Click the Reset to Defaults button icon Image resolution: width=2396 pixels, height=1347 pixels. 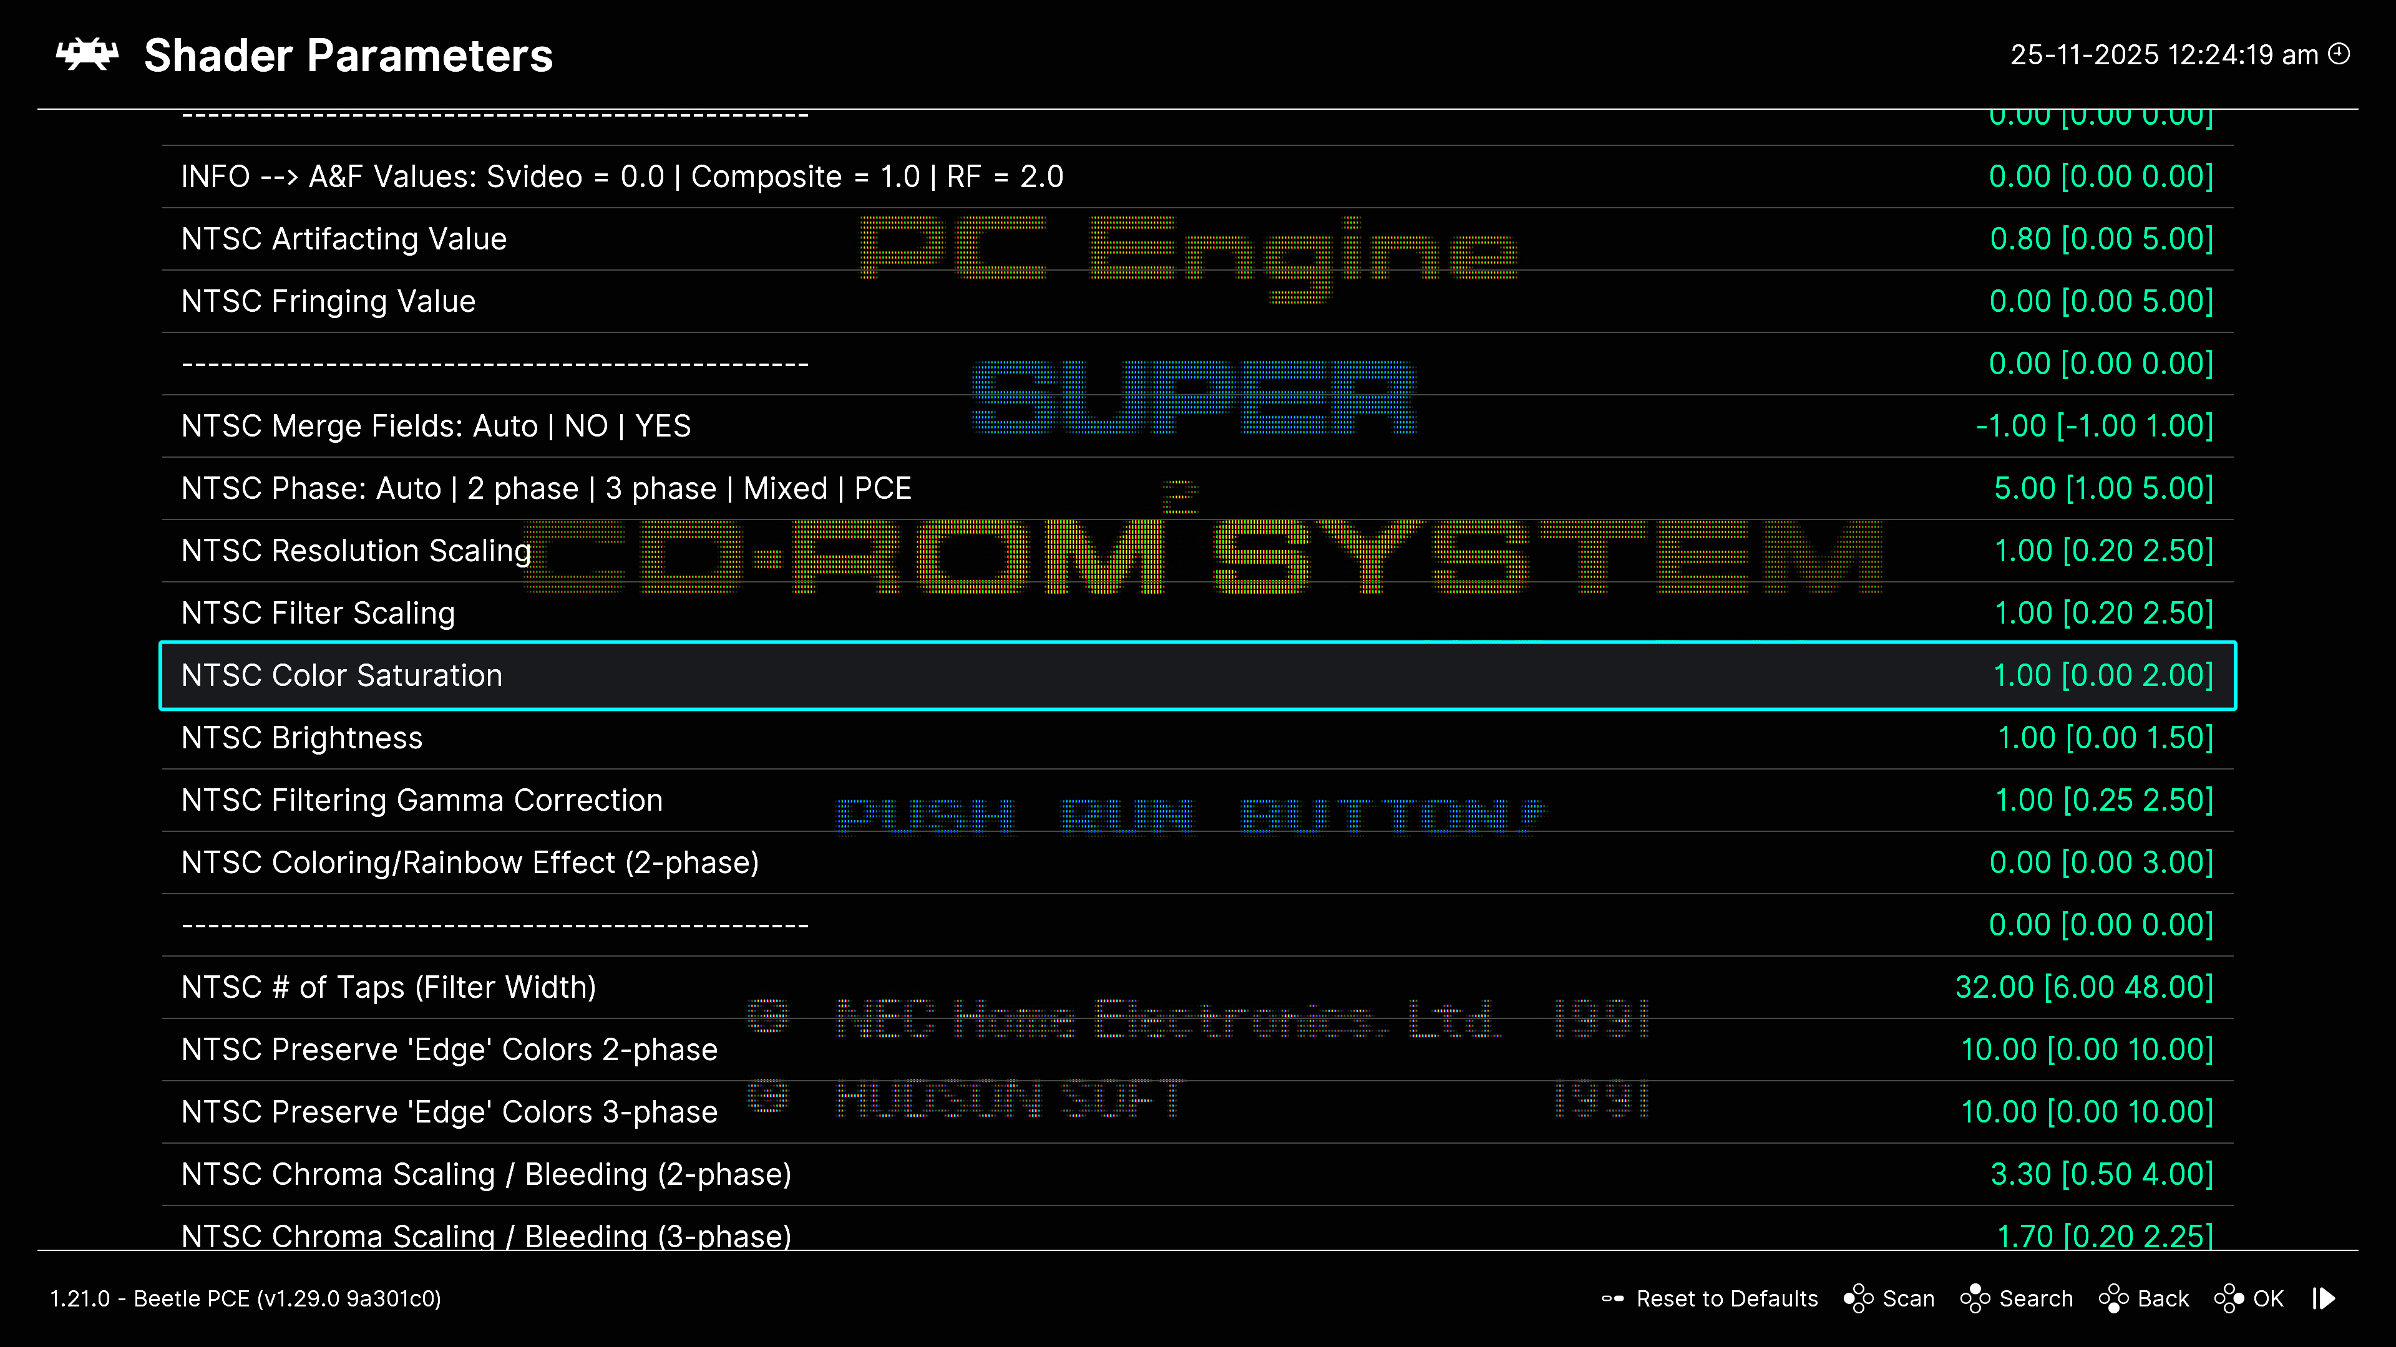[x=1613, y=1298]
